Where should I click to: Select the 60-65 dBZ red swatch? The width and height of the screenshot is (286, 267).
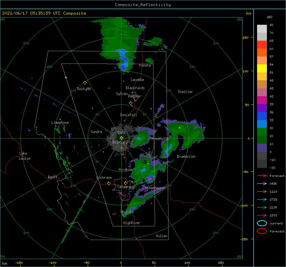(262, 45)
